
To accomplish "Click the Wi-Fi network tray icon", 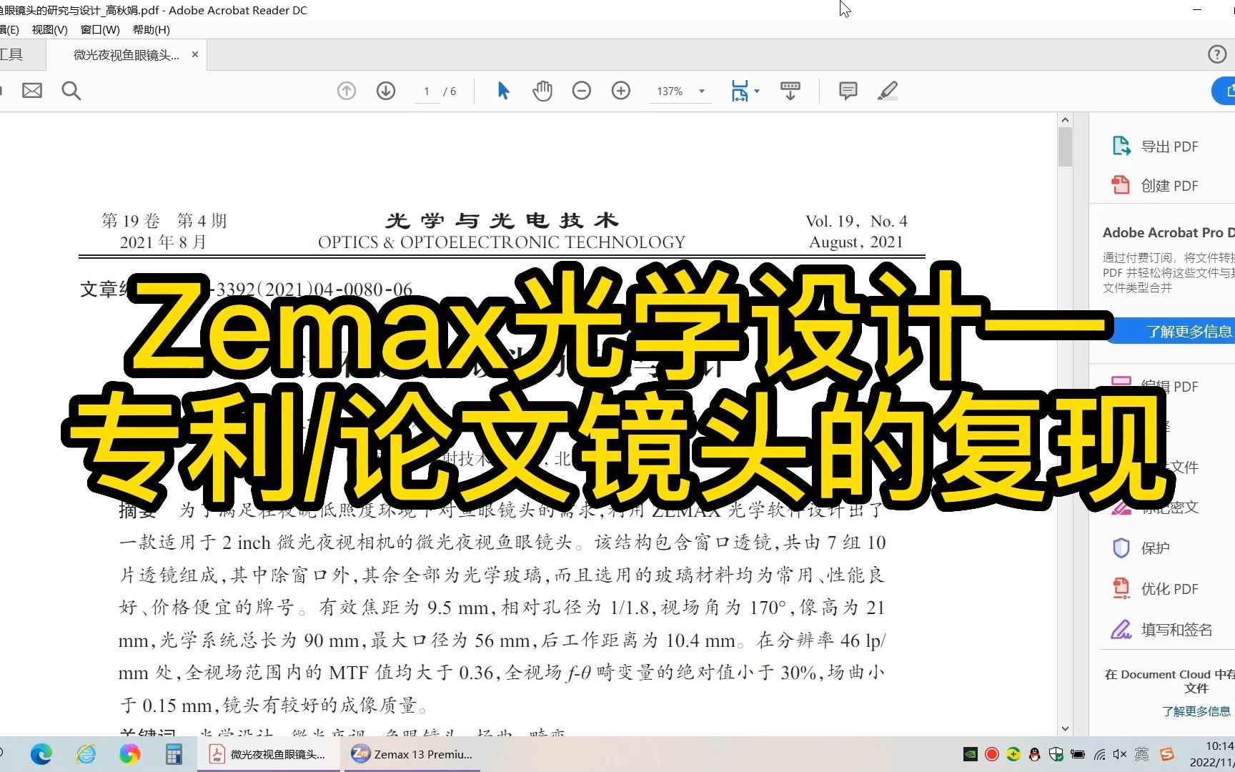I will pyautogui.click(x=1099, y=754).
